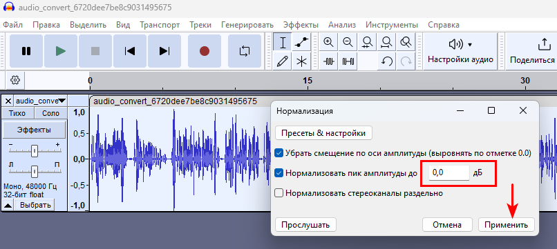Select the Envelope tool

point(301,43)
